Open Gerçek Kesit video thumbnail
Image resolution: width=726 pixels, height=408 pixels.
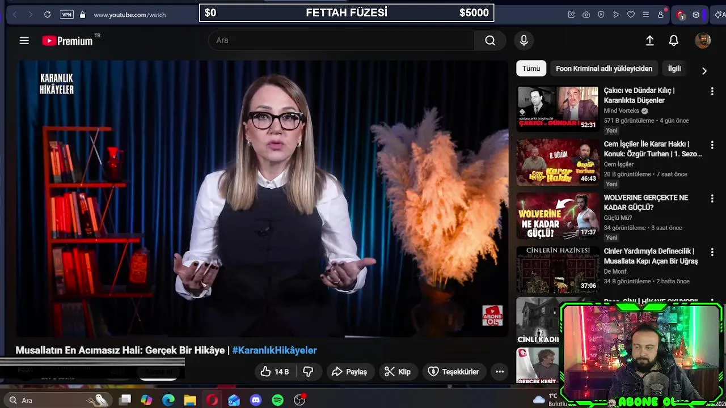(x=537, y=367)
